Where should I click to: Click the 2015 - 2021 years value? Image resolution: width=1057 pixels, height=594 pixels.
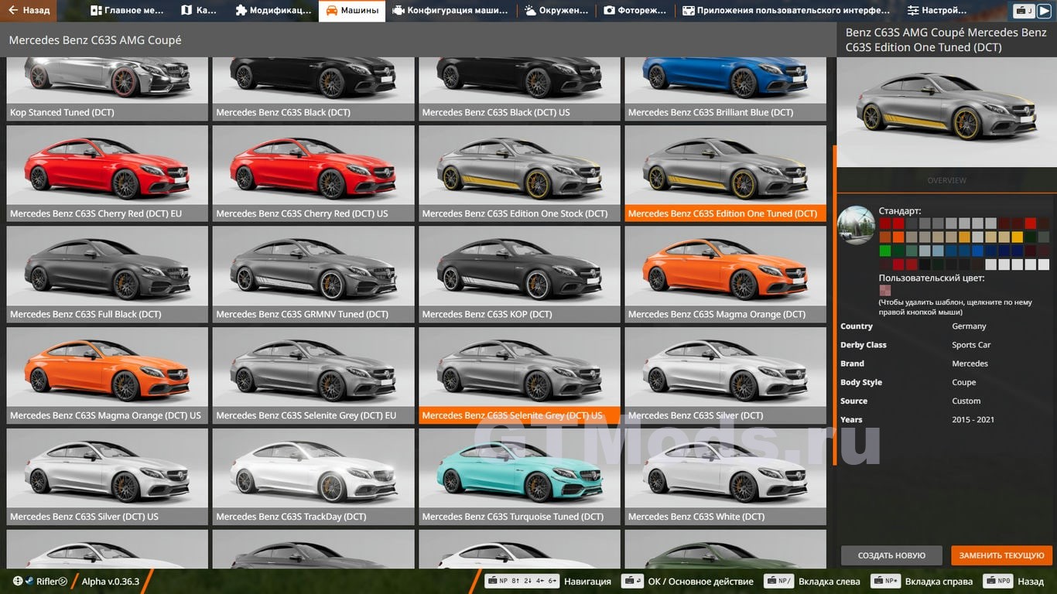coord(973,419)
